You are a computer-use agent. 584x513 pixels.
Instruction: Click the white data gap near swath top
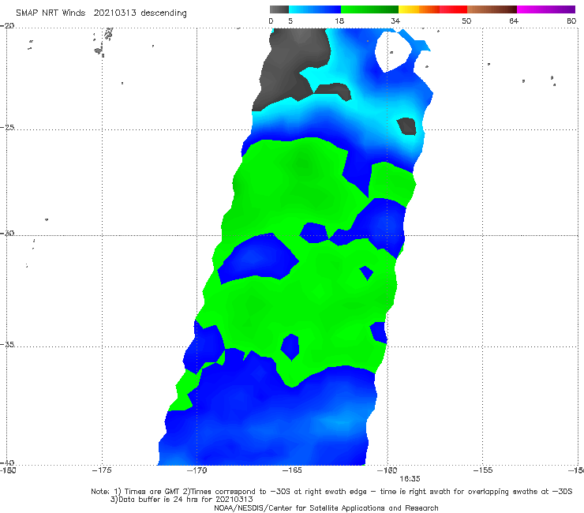click(x=393, y=51)
